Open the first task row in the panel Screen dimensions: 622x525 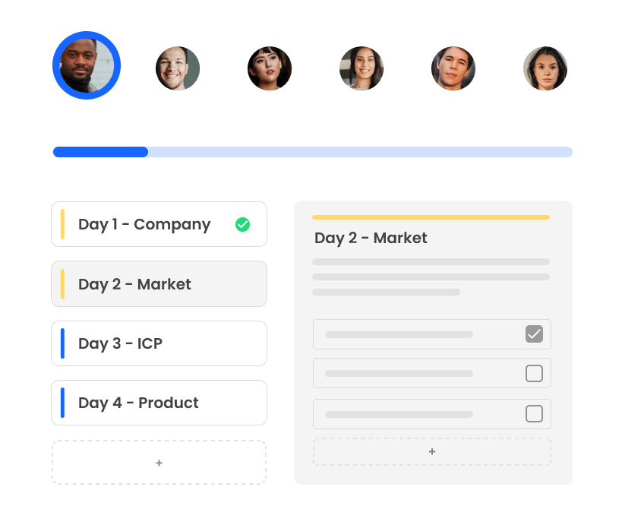[x=410, y=334]
